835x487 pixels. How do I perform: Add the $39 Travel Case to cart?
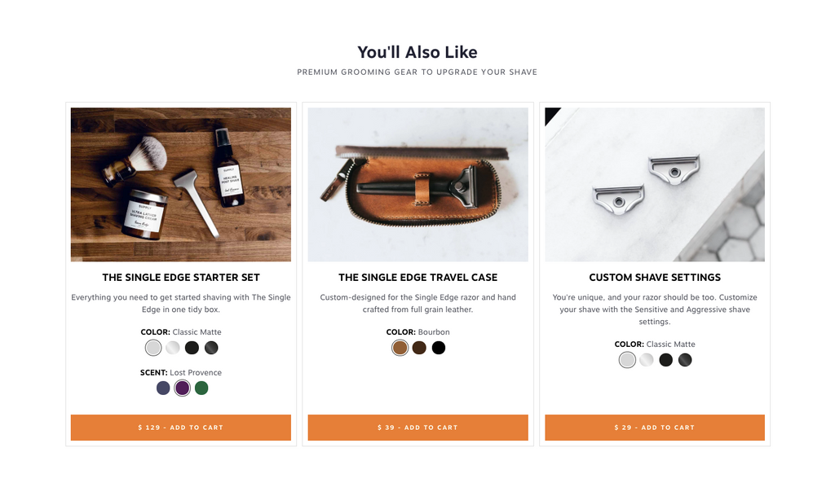click(x=418, y=428)
